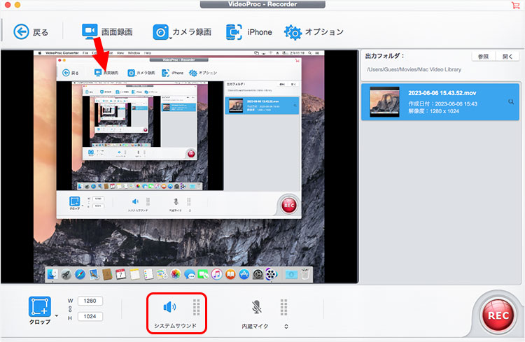
Task: Open the shopping cart icon
Action: (515, 5)
